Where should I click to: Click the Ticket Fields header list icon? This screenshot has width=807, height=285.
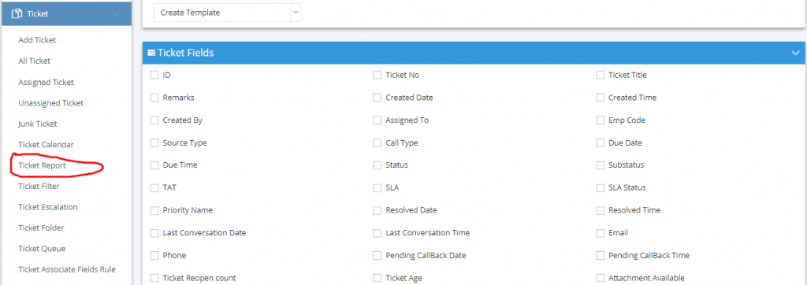[151, 53]
